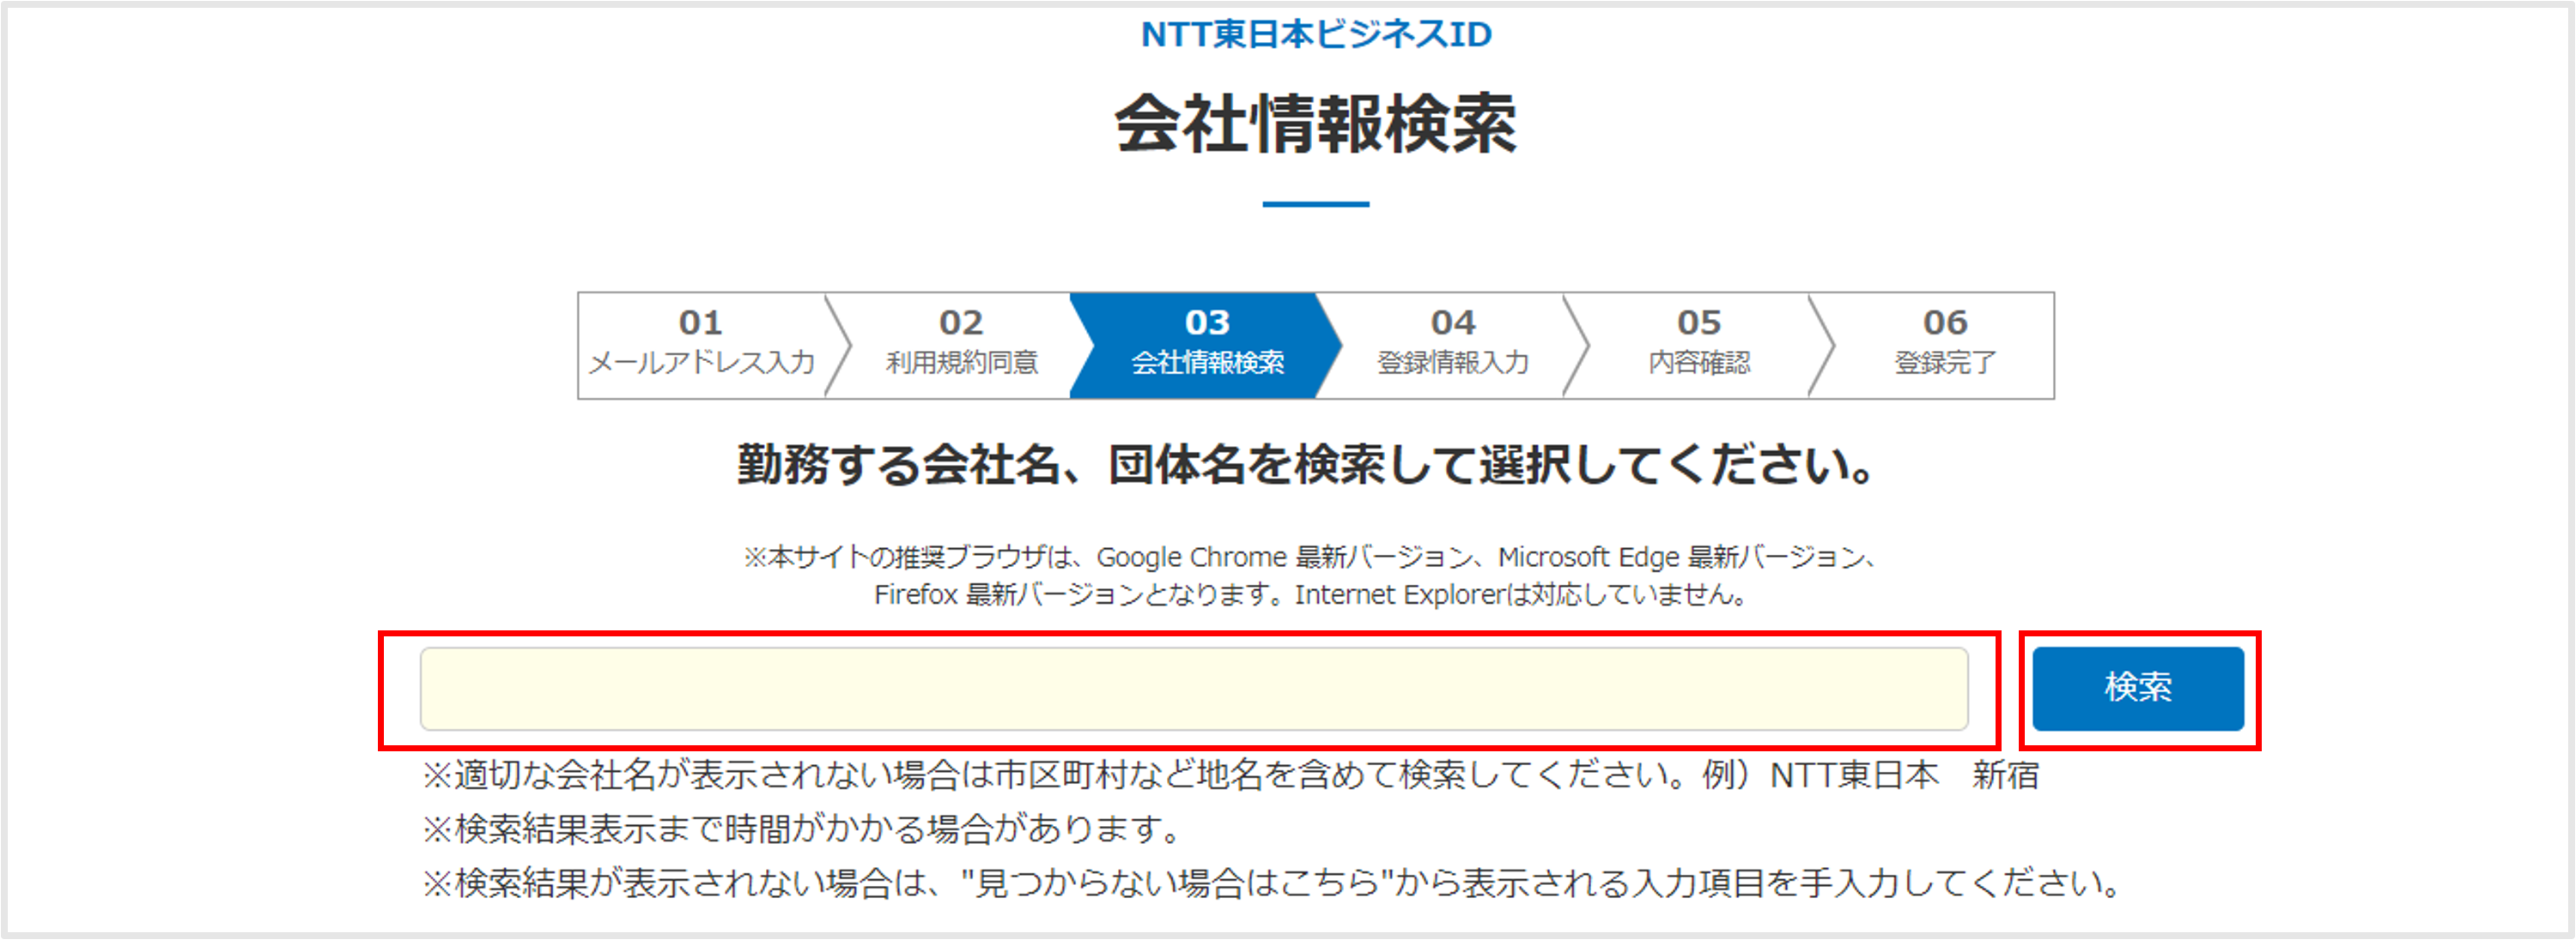This screenshot has width=2576, height=940.
Task: Select step 05 内容確認
Action: 1699,346
